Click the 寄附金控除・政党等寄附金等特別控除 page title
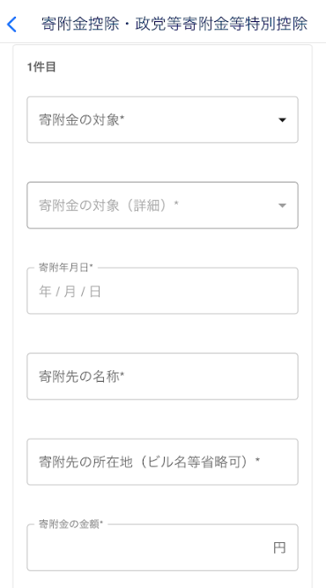The width and height of the screenshot is (326, 588). click(x=174, y=24)
